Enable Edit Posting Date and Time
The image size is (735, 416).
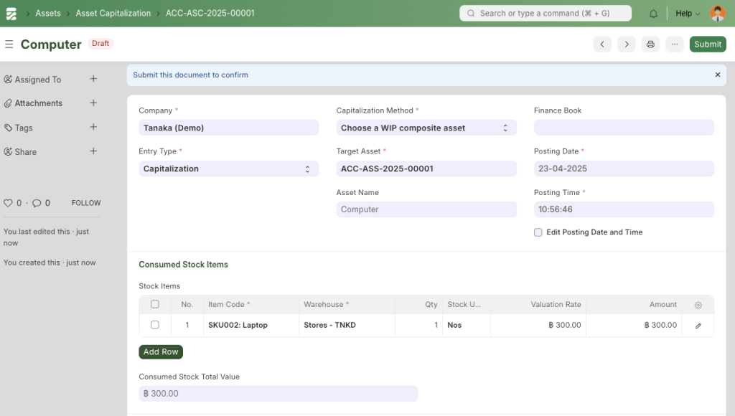538,232
